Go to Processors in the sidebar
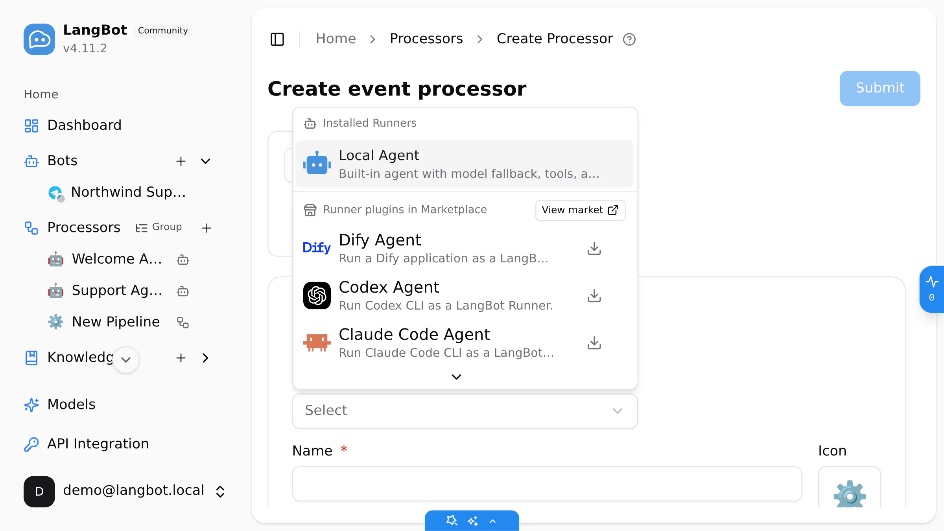This screenshot has height=531, width=944. click(84, 228)
